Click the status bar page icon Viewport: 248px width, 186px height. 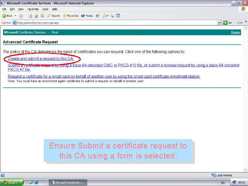point(2,175)
